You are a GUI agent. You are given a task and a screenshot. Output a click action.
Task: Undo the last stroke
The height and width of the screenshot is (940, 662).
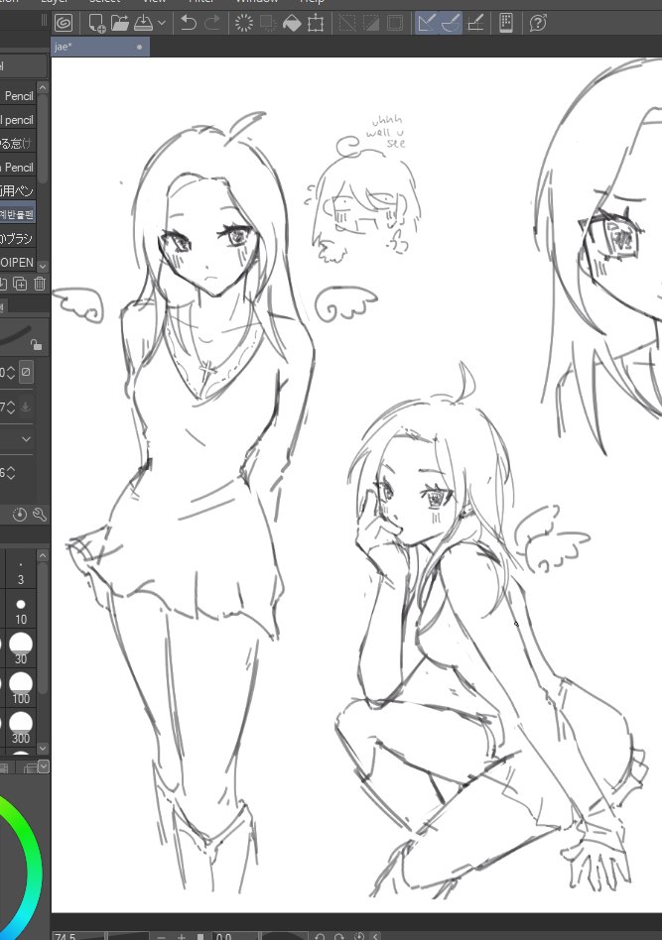(189, 24)
